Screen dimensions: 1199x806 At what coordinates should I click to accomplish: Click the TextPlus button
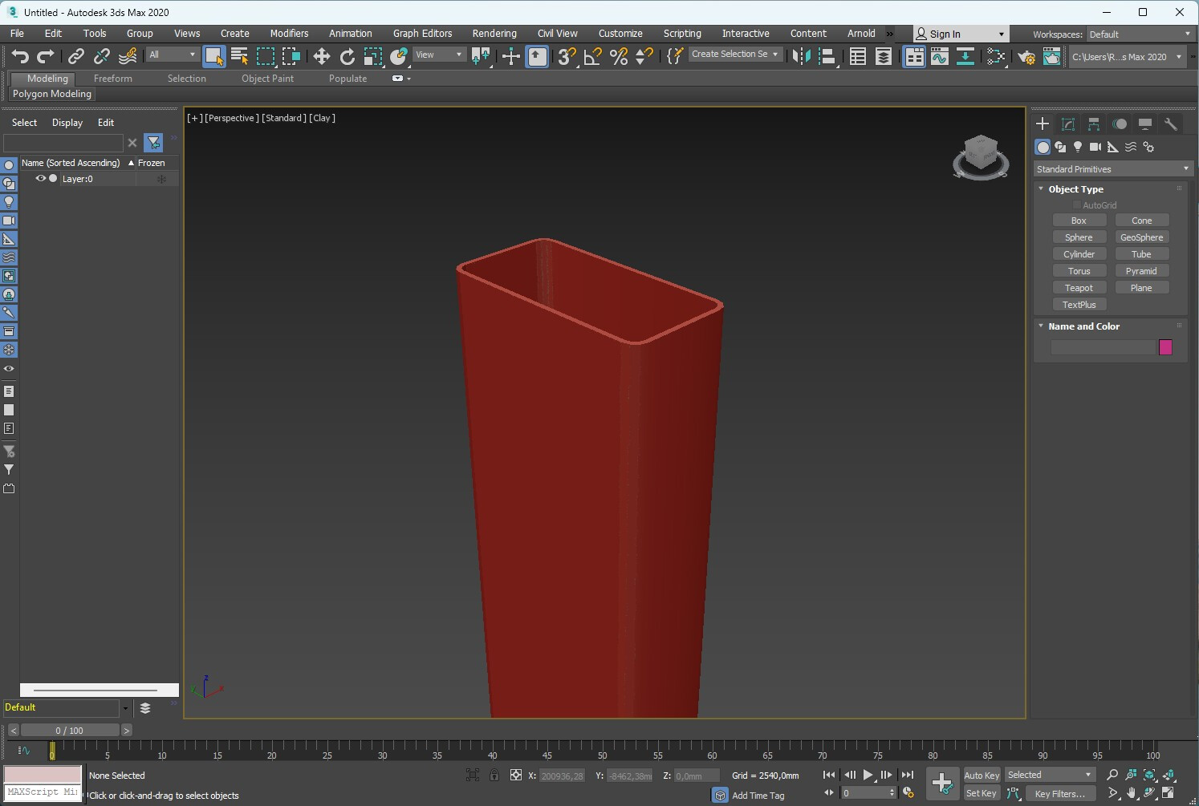point(1079,305)
